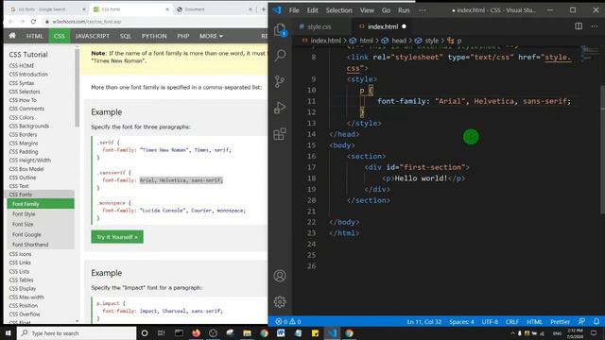605x340 pixels.
Task: Open Cortana circle on taskbar
Action: tap(145, 333)
